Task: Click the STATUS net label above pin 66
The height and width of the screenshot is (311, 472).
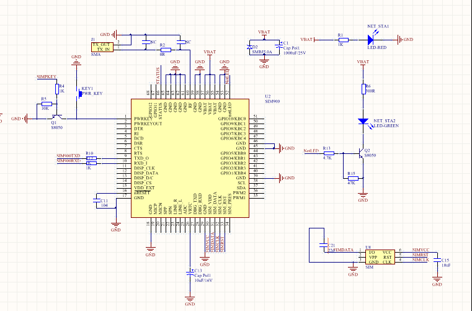Action: [x=158, y=76]
